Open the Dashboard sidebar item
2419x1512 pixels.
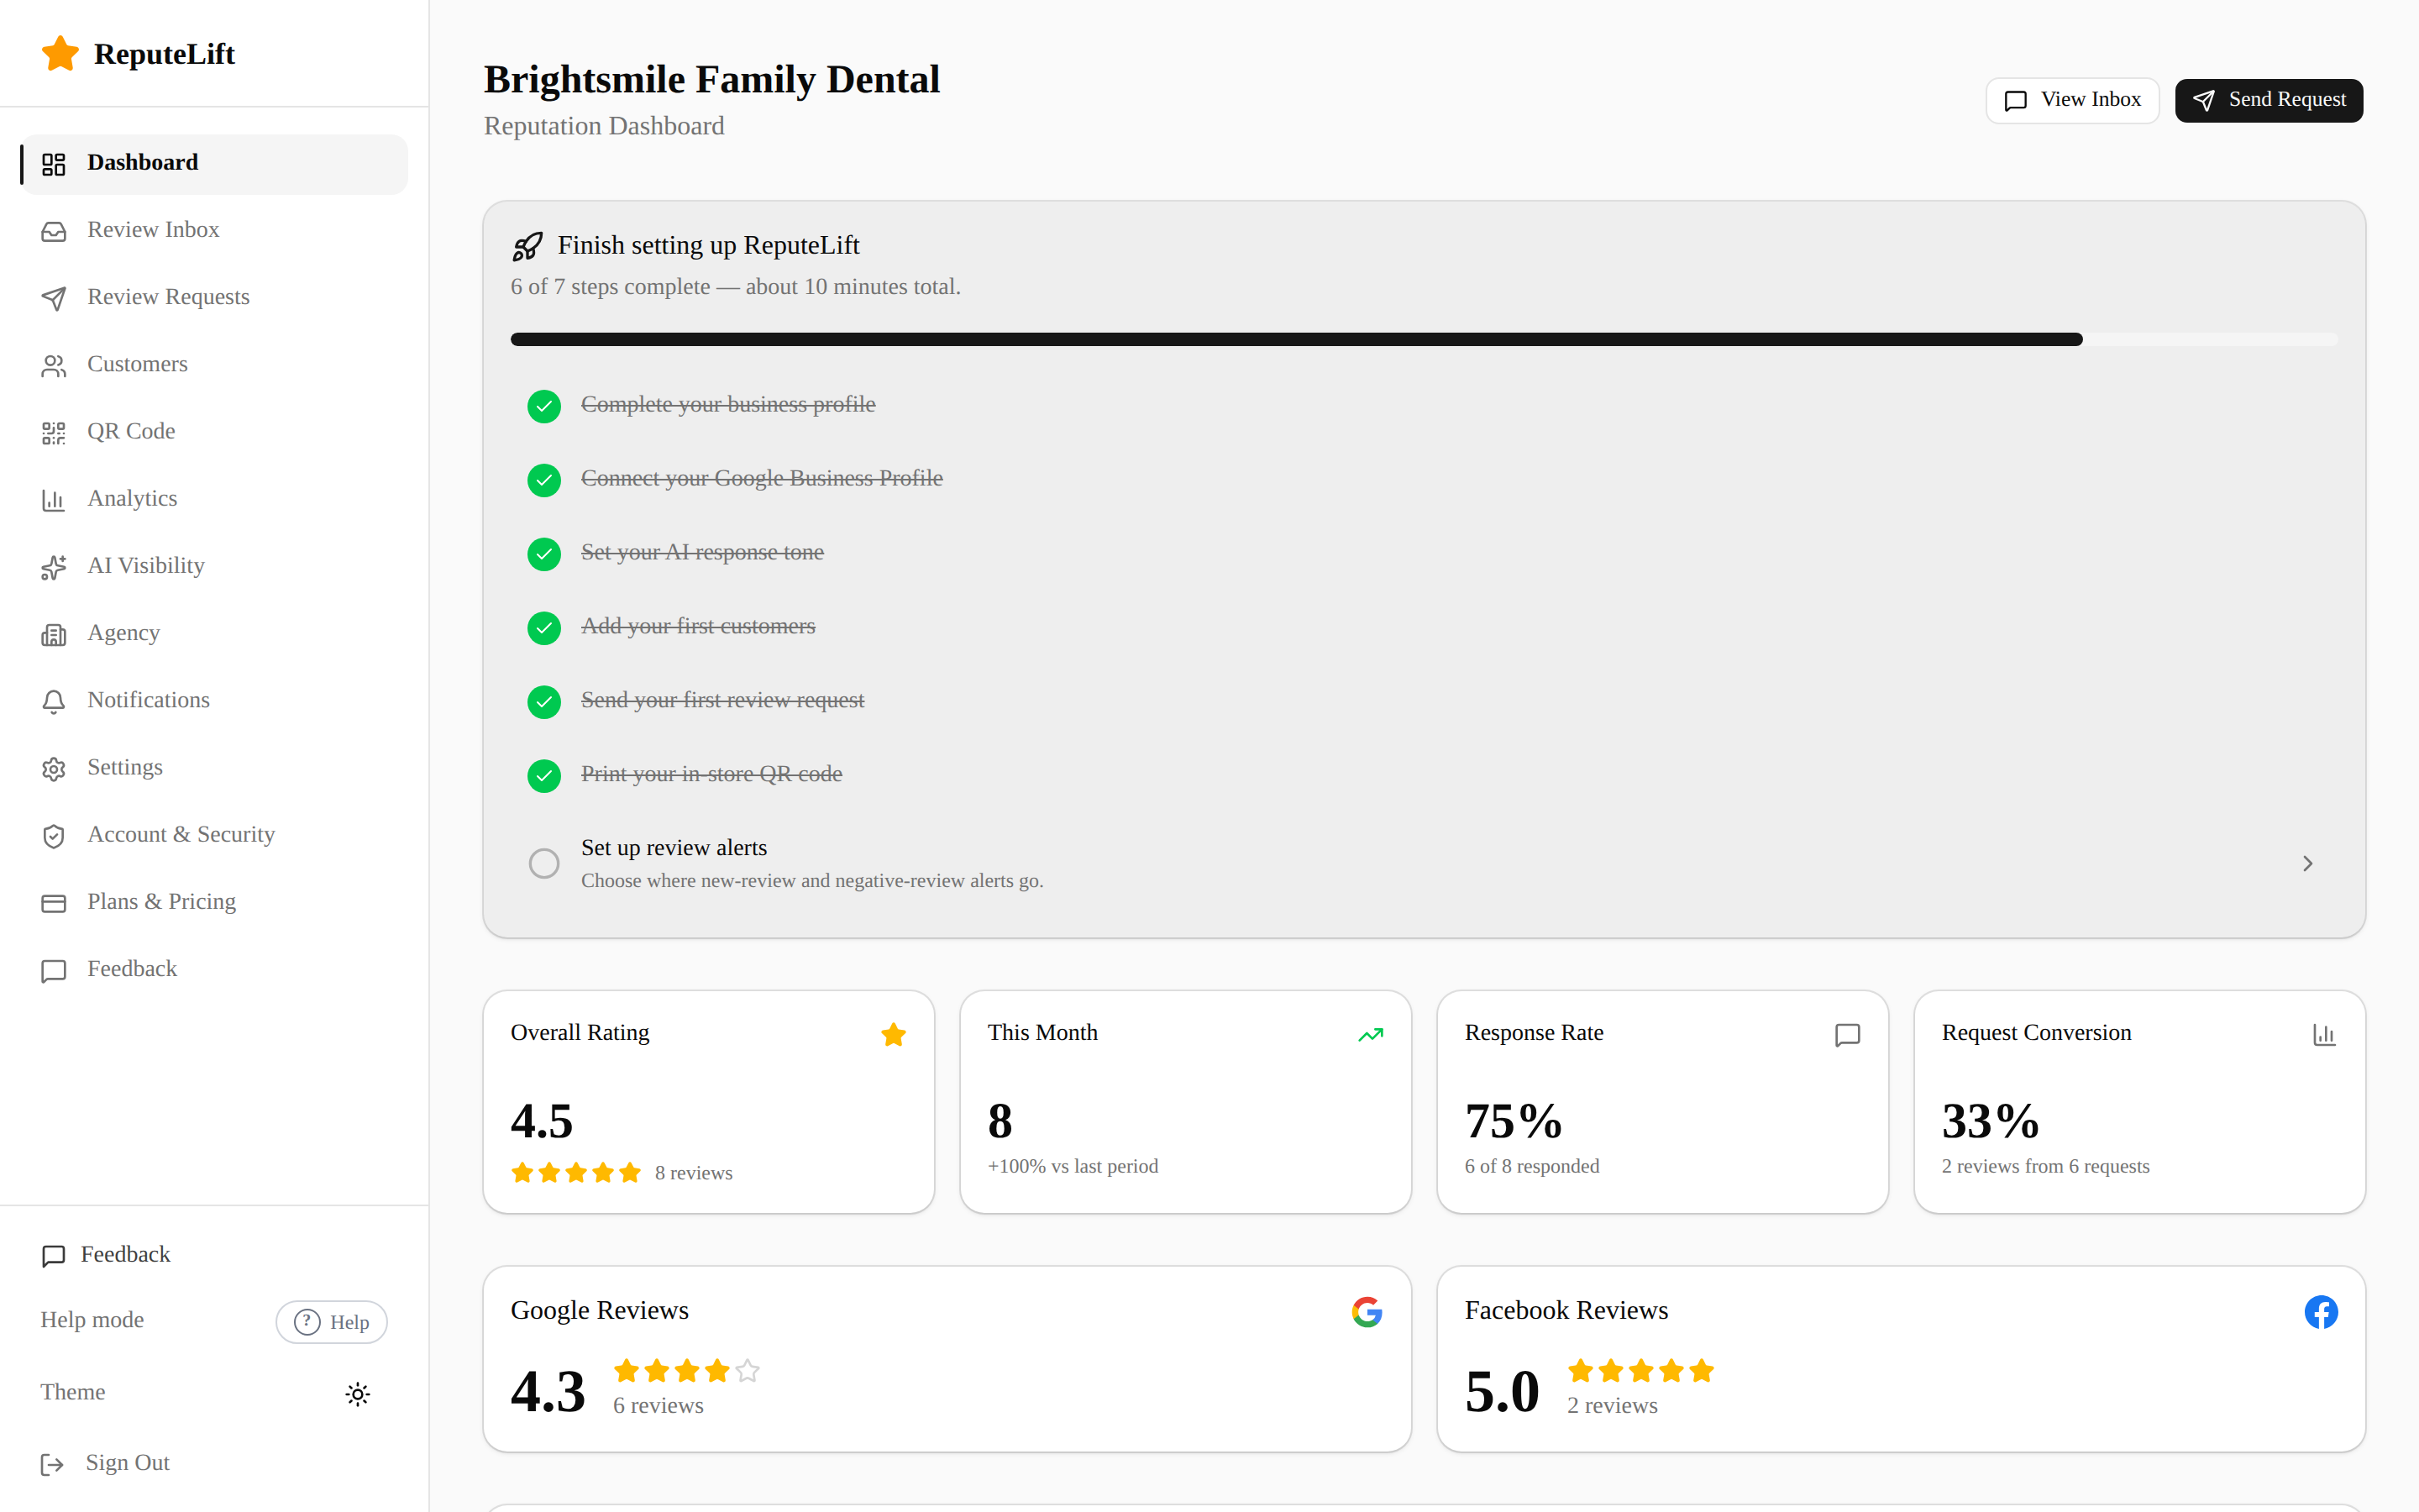(214, 163)
